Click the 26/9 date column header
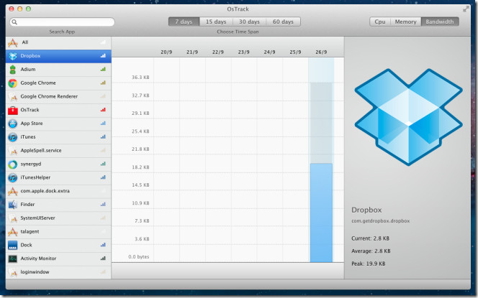 321,52
